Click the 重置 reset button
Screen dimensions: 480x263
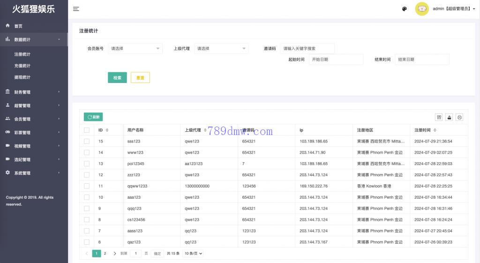pos(140,78)
